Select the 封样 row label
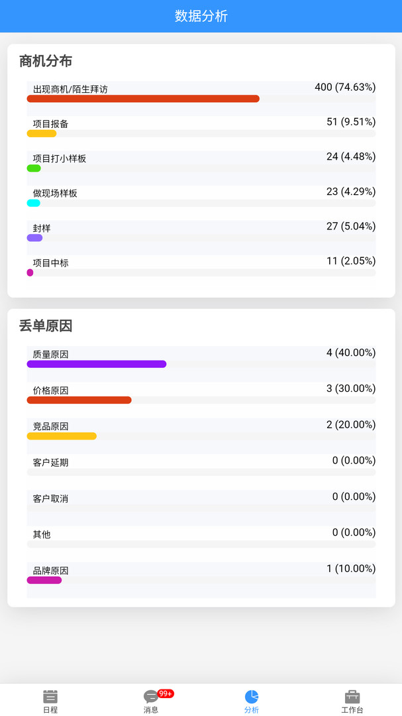 [x=42, y=228]
